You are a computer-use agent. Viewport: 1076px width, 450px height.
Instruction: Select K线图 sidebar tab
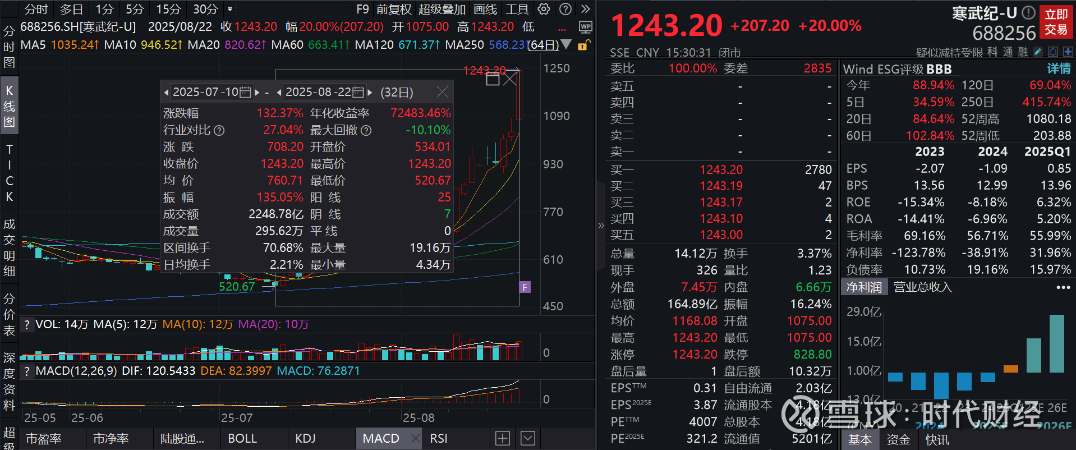pyautogui.click(x=9, y=106)
